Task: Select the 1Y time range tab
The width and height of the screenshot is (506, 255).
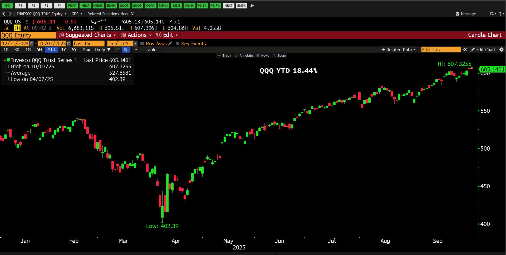Action: 63,50
